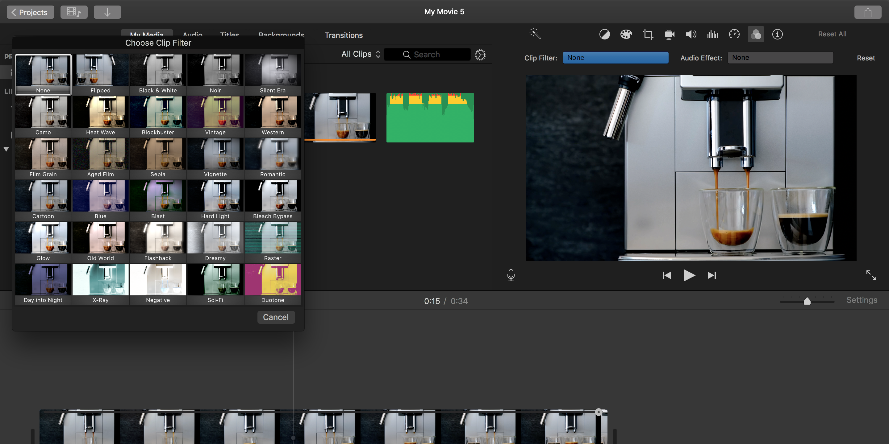Viewport: 889px width, 444px height.
Task: Open the color correction palette
Action: coord(626,34)
